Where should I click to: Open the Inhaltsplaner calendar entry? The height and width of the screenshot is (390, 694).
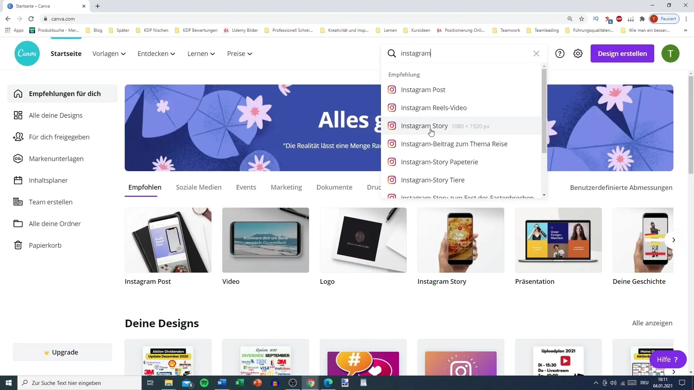pyautogui.click(x=62, y=180)
